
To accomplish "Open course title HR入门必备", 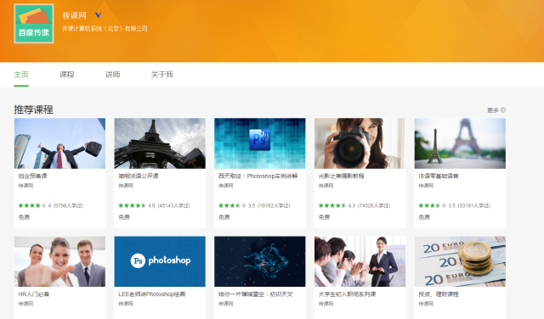I will tap(34, 294).
